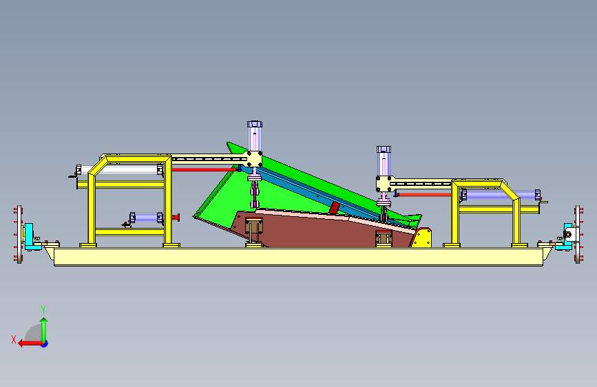The height and width of the screenshot is (387, 597).
Task: Select the left yellow frame's angled corner brace
Action: [x=98, y=165]
